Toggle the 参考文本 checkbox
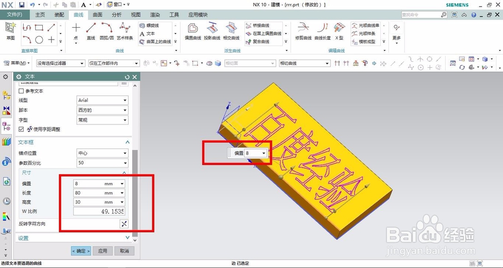 22,91
